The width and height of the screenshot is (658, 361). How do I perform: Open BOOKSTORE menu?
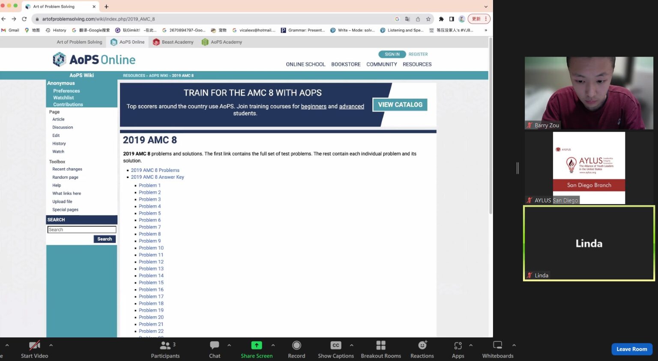(346, 64)
